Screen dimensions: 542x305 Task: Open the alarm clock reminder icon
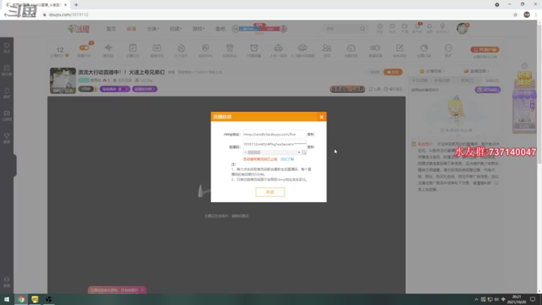click(x=254, y=48)
